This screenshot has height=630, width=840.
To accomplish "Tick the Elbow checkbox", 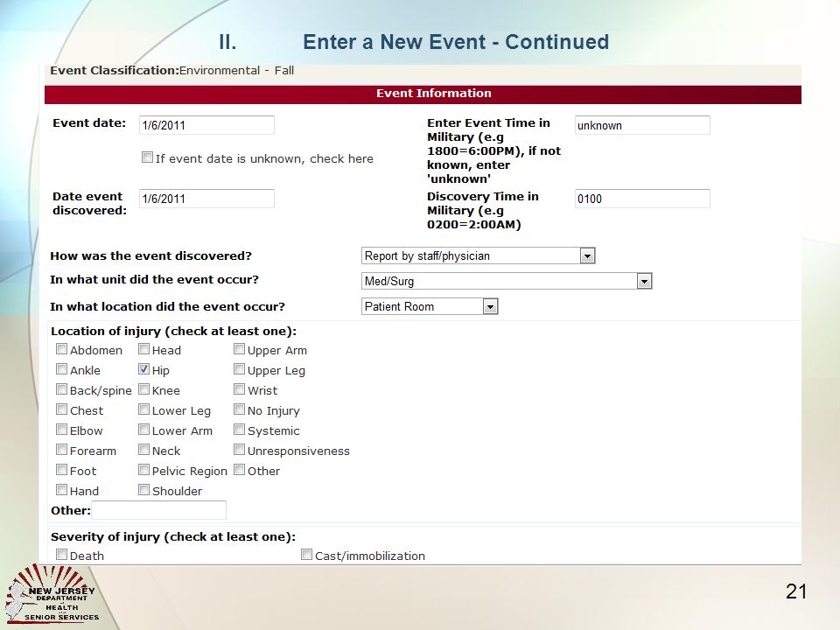I will pyautogui.click(x=61, y=430).
